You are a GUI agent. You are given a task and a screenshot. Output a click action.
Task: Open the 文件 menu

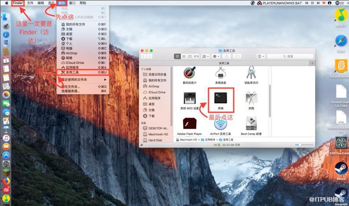point(30,3)
